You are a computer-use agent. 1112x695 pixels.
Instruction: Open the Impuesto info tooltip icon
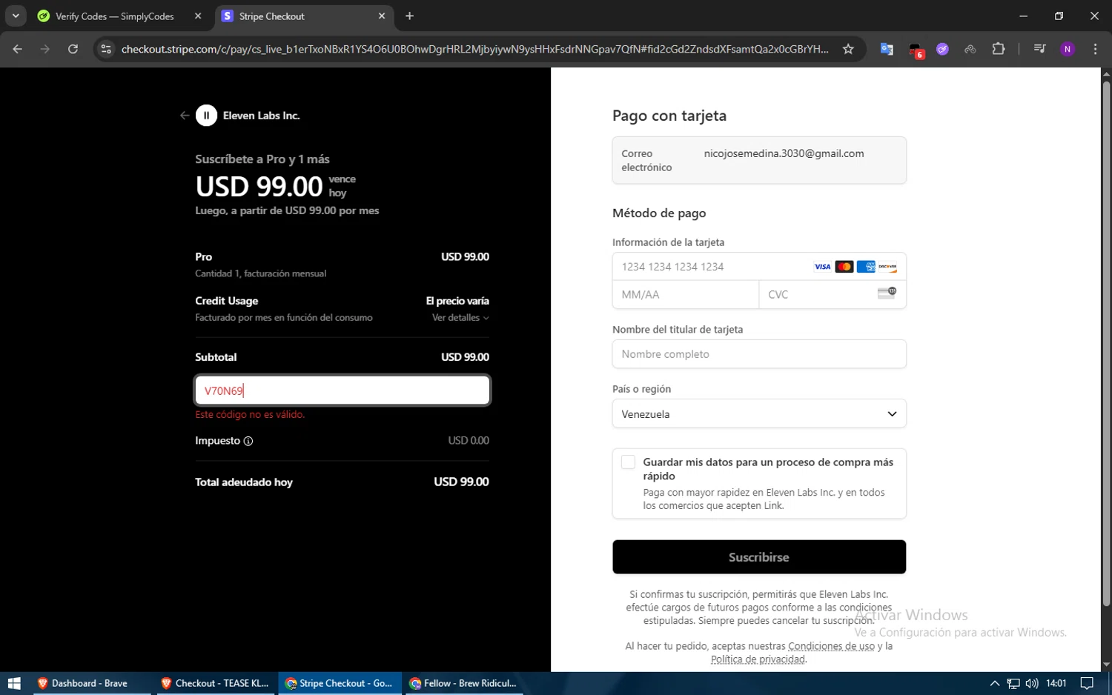point(248,441)
